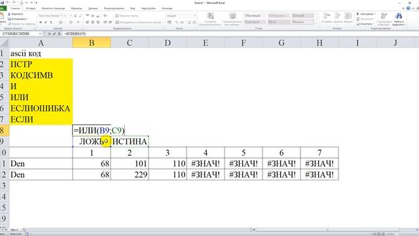Copy selection with Копировать
419x236 pixels.
[x=18, y=19]
